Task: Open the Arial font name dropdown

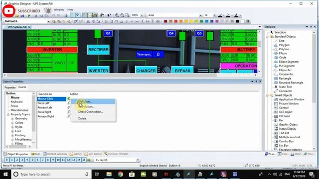Action: pos(200,15)
